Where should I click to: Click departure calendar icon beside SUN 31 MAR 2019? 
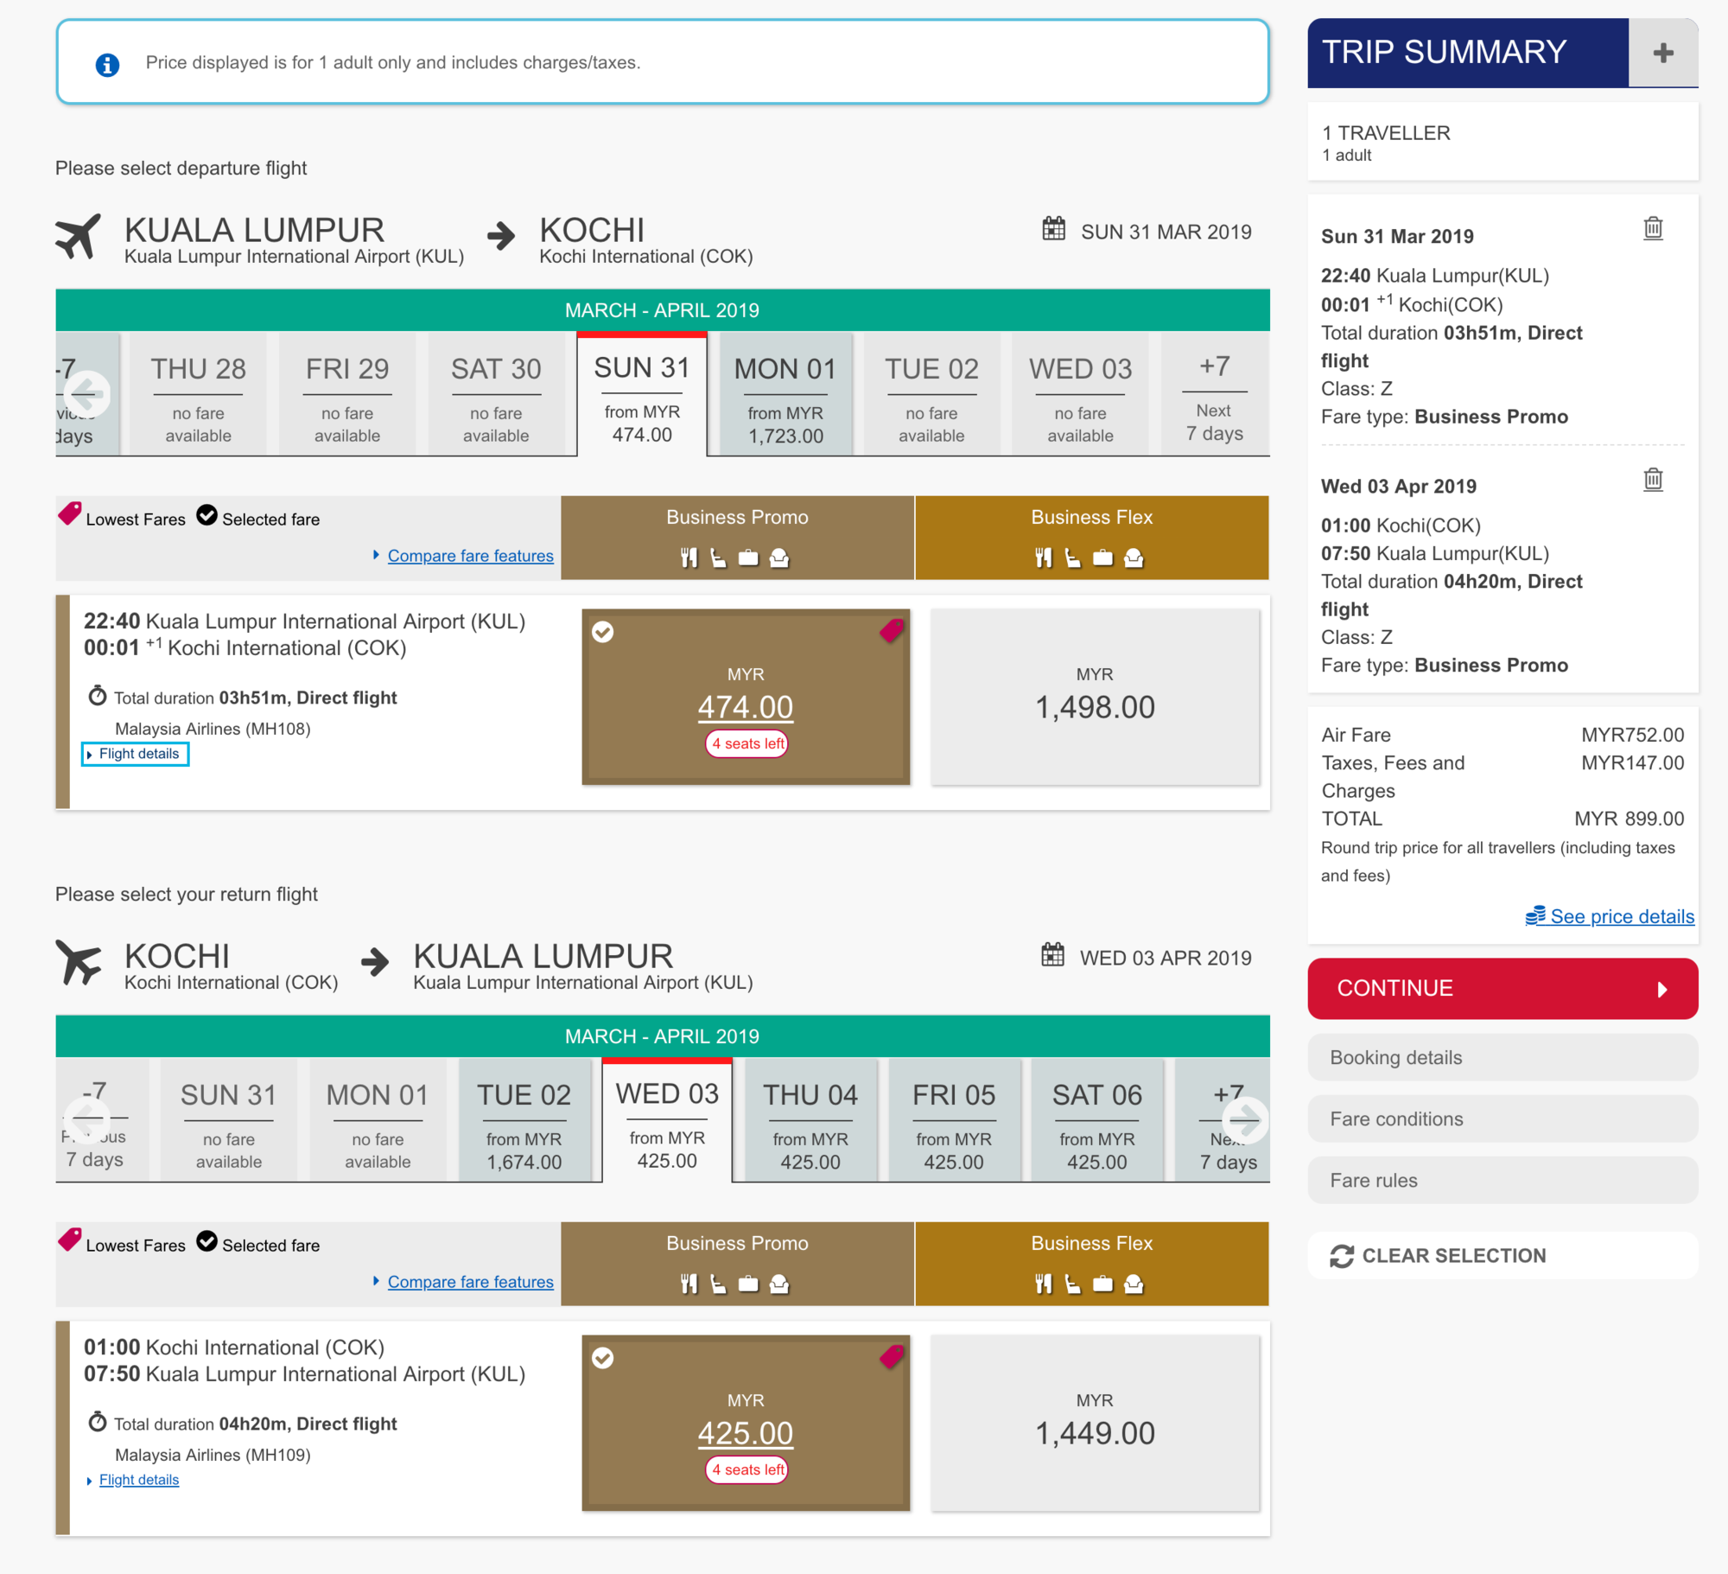[x=1053, y=229]
